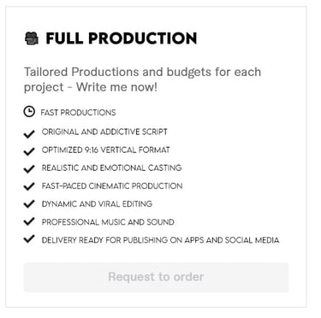
Task: Click the checkmark beside OPTIMIZED 9:16 VERTICAL FORMAT
Action: [29, 151]
